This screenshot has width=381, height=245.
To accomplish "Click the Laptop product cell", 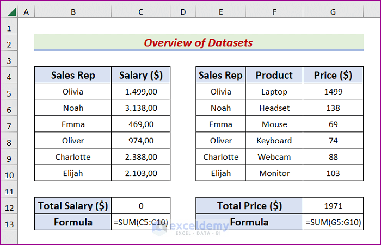I will 274,92.
